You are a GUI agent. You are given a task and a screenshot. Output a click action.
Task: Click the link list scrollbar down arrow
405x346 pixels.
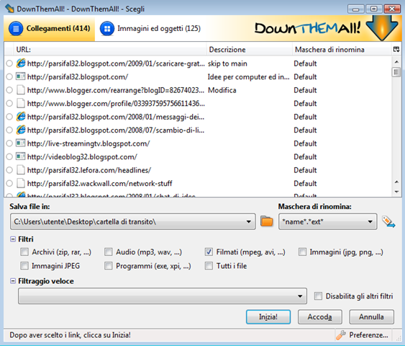point(396,192)
